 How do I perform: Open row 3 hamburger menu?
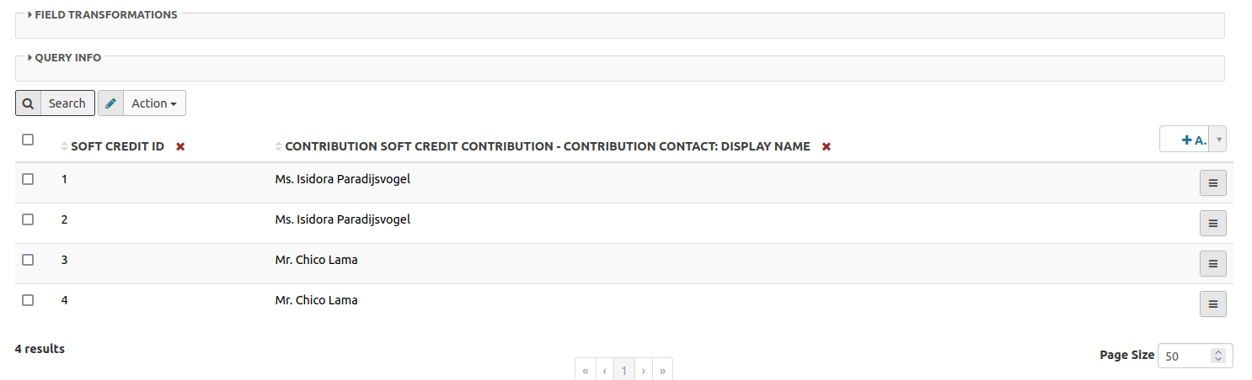click(x=1212, y=264)
